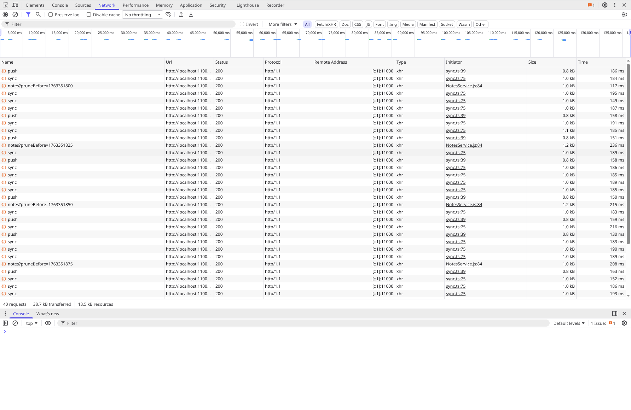Open network conditions wifi icon

click(x=168, y=14)
